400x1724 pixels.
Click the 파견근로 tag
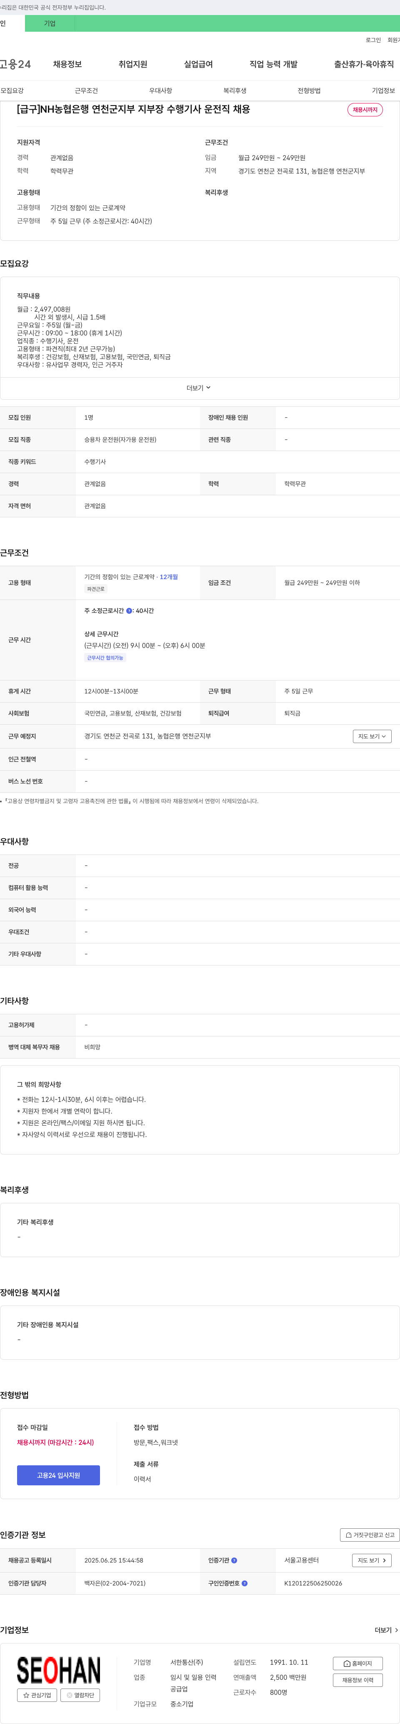click(96, 589)
